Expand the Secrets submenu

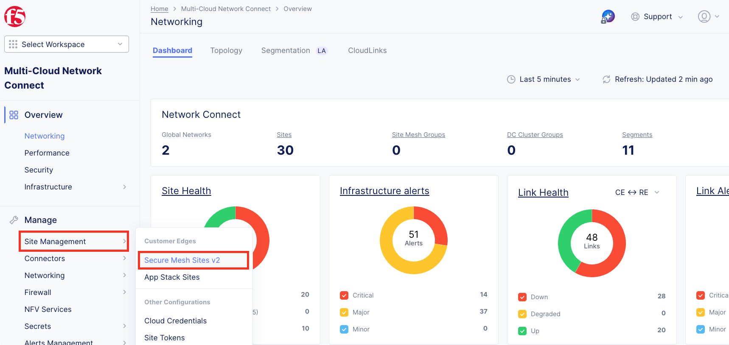75,326
